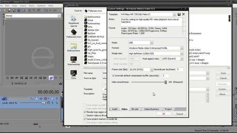Viewport: 237px width, 133px height.
Task: Switch to the Index/Summary tab
Action: point(151,109)
